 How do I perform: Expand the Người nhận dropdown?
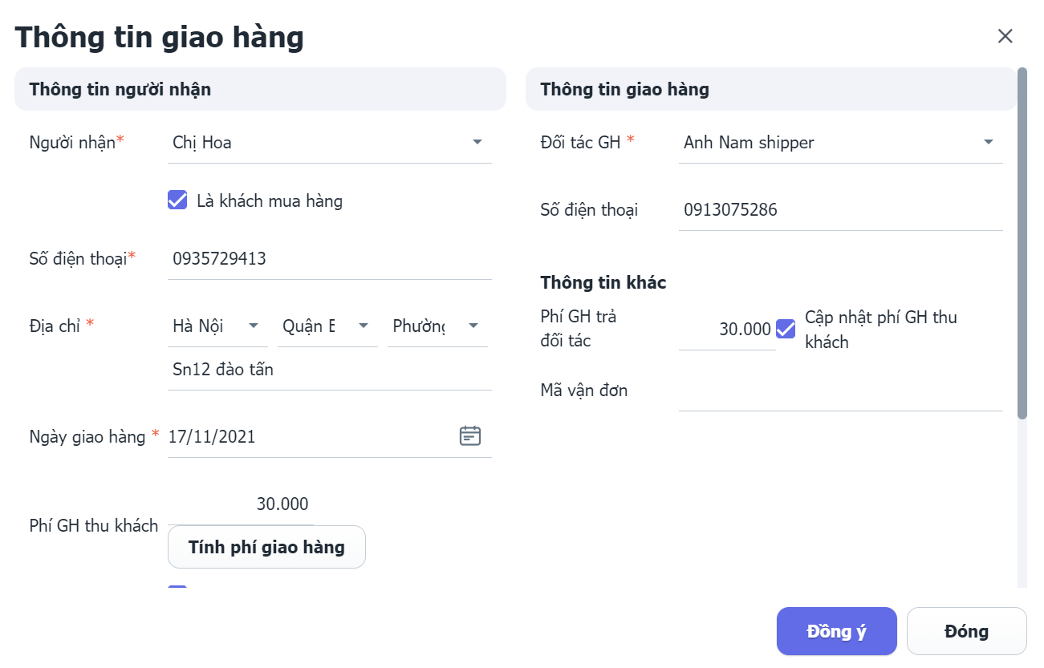[x=477, y=143]
